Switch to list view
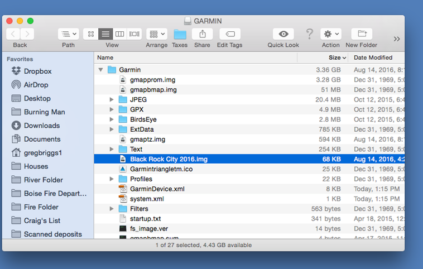 coord(105,34)
